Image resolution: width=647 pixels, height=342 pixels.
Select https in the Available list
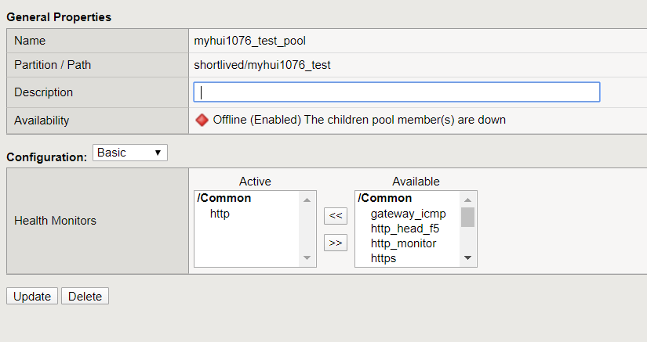tap(383, 257)
